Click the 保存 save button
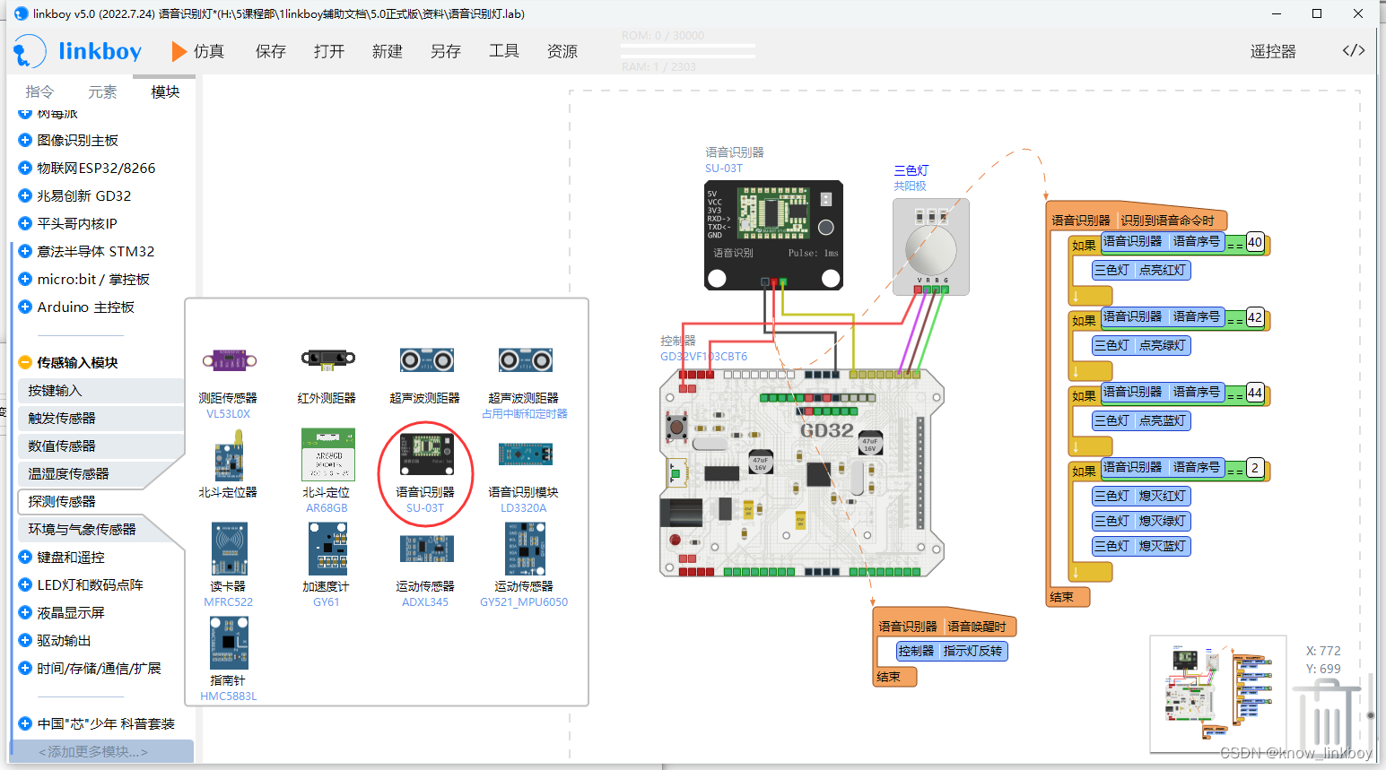Screen dimensions: 1386x770 270,51
